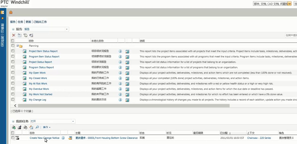Check the Planning folder row checkbox
Viewport: 297px width, 144px height.
click(x=13, y=46)
